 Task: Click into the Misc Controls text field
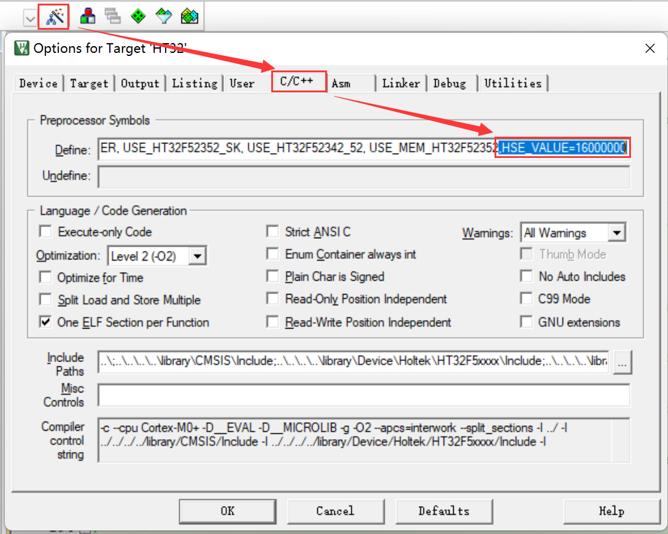pos(363,395)
